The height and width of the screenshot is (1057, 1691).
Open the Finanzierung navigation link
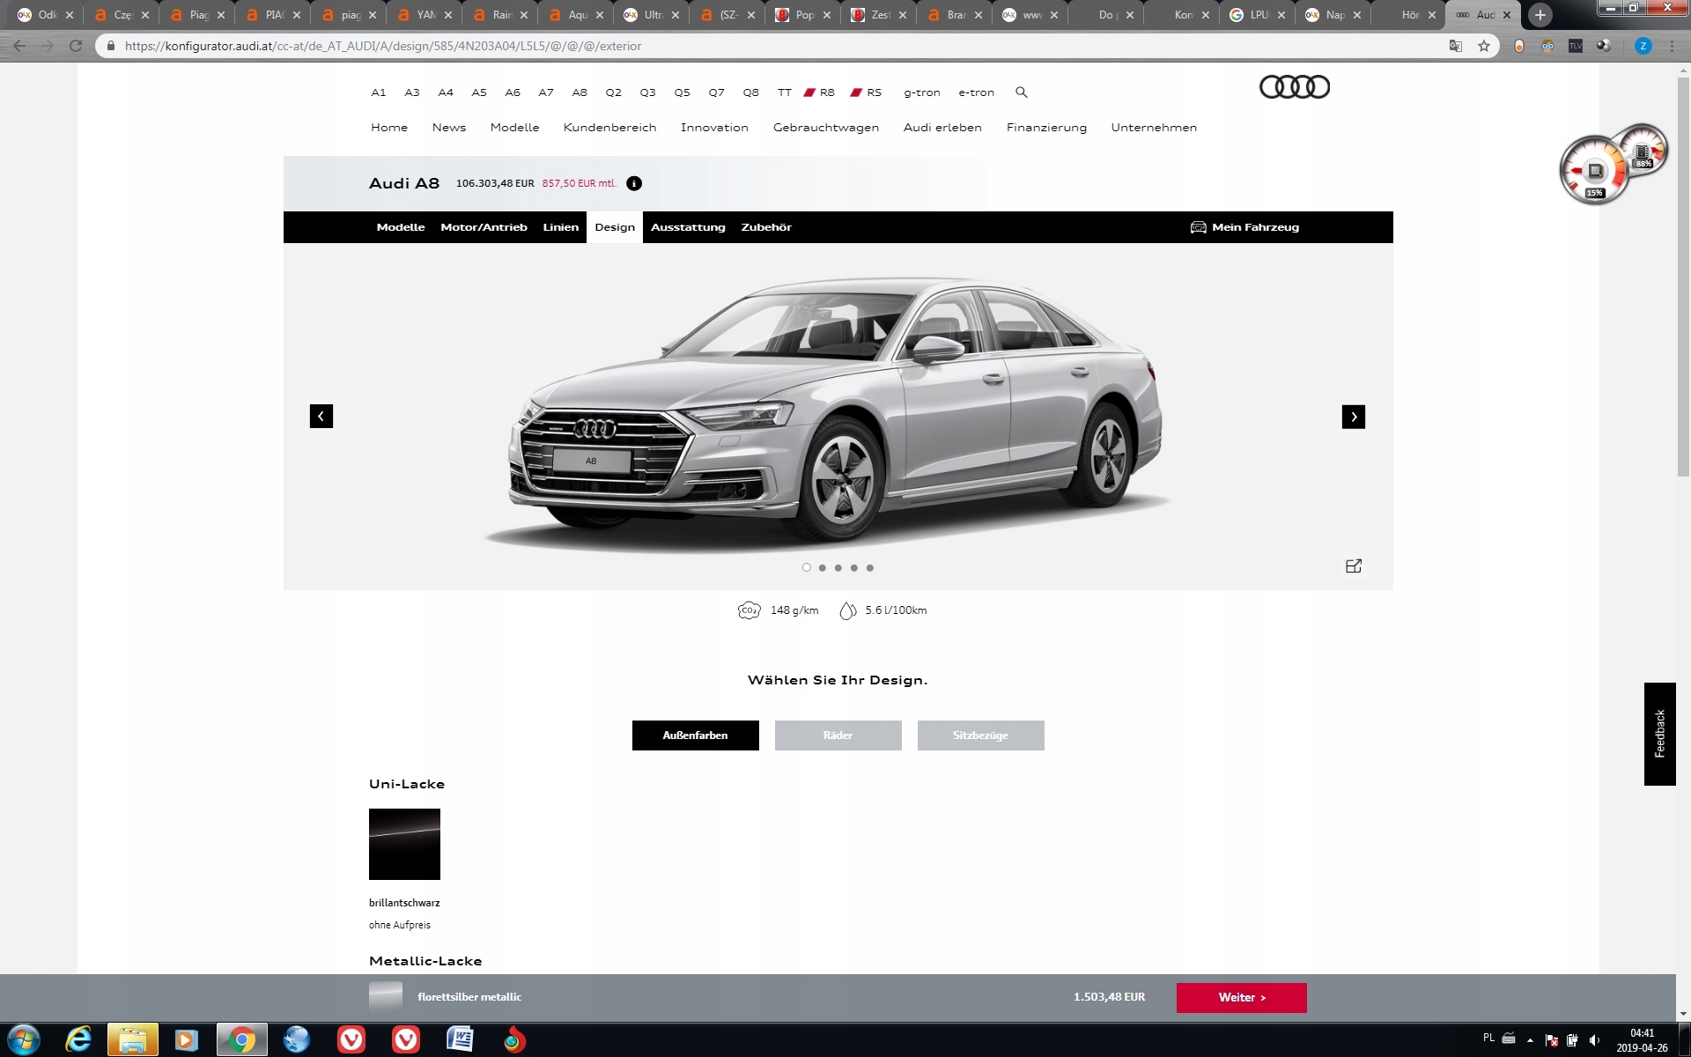click(x=1046, y=128)
